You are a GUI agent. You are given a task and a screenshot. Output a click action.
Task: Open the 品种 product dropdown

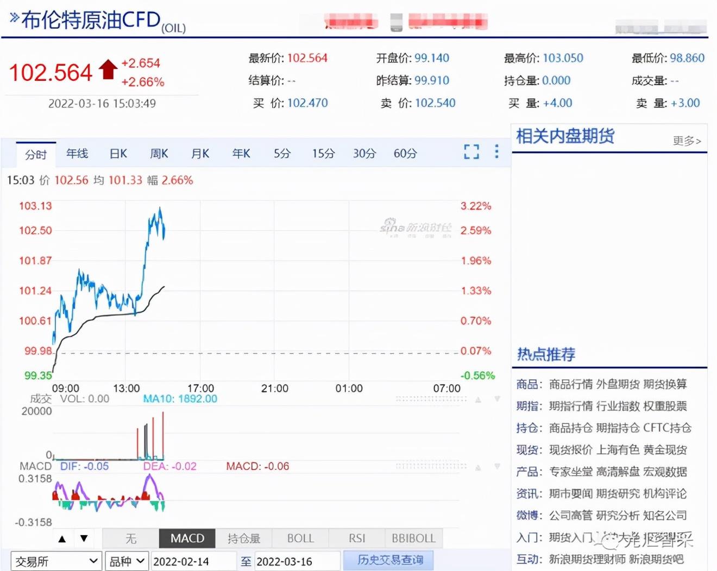pos(127,561)
